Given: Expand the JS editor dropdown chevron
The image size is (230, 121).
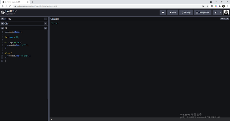Looking at the screenshot, I should coord(46,28).
